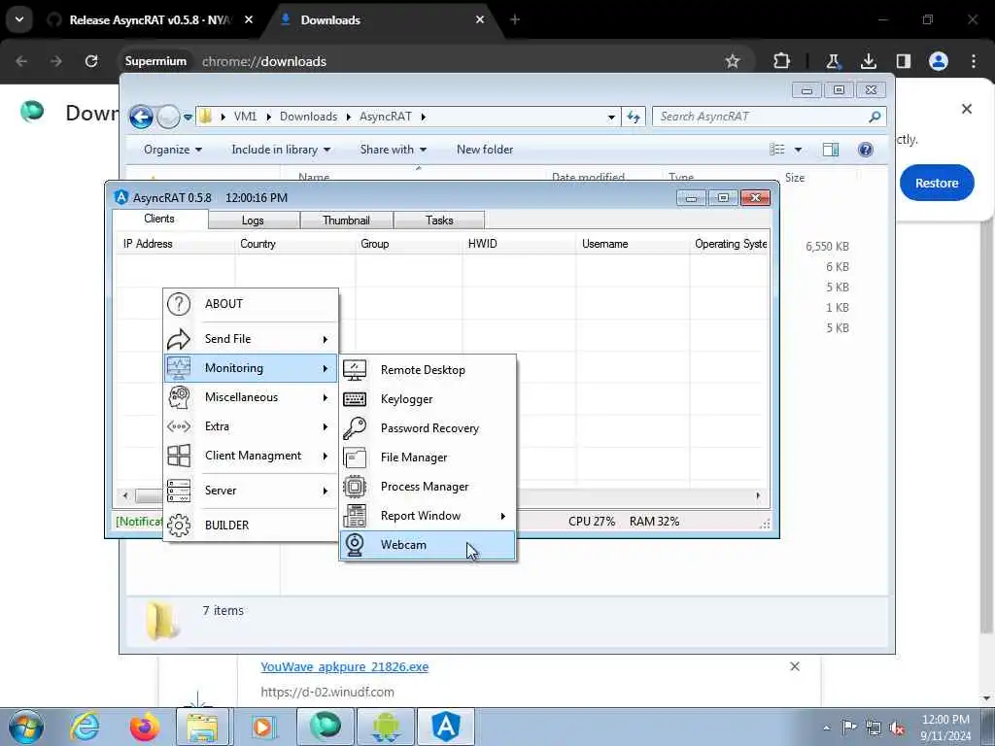Image resolution: width=995 pixels, height=746 pixels.
Task: Click the Explorer refresh icon by address bar
Action: (634, 117)
